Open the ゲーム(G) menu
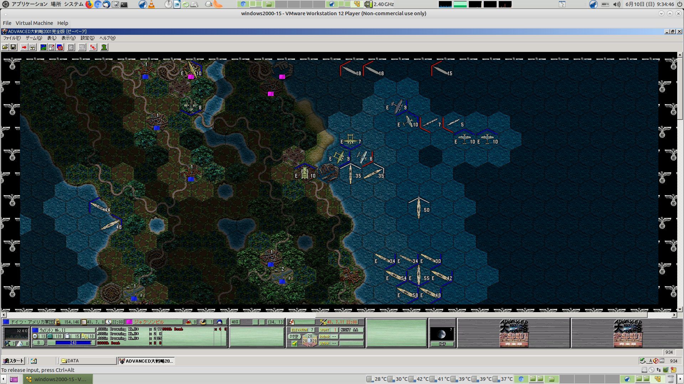Viewport: 684px width, 384px height. coord(33,38)
